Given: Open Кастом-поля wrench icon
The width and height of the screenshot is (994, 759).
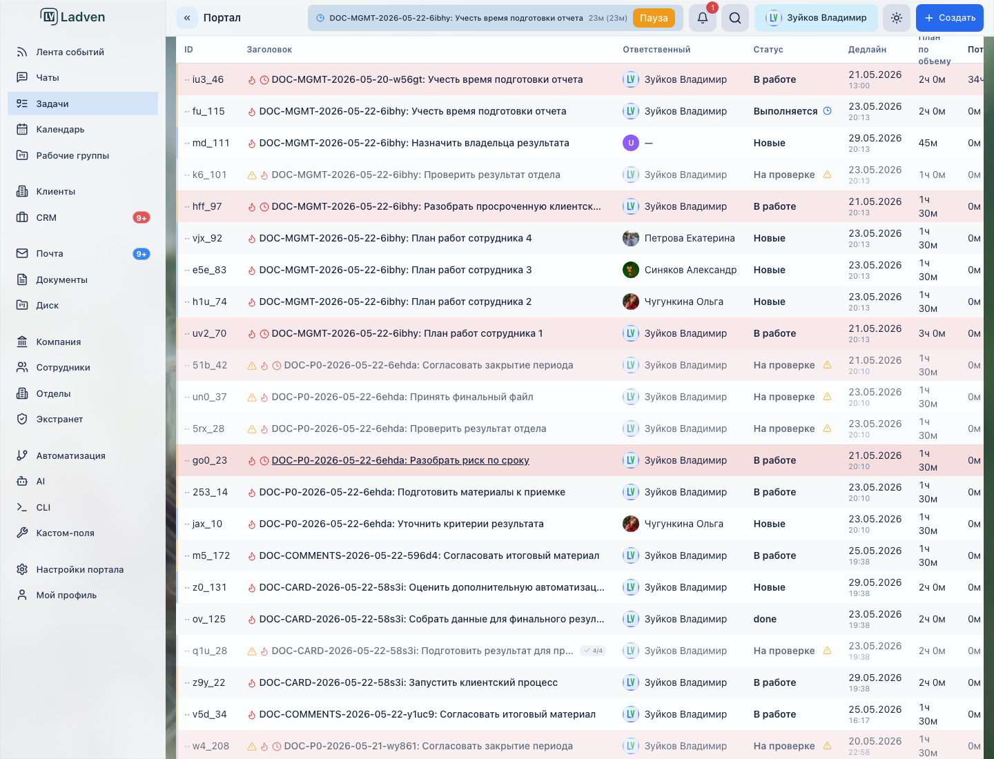Looking at the screenshot, I should pyautogui.click(x=22, y=533).
